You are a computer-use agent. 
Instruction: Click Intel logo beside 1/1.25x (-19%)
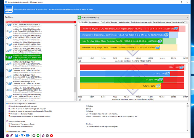click(161, 80)
